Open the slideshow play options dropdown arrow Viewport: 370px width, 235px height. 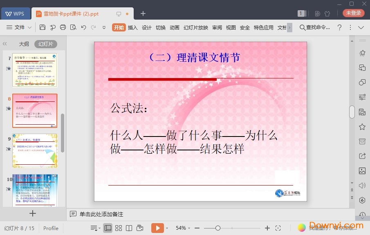[x=167, y=228]
